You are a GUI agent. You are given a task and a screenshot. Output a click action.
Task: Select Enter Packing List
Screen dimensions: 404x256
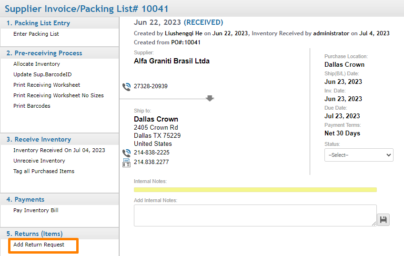coord(36,34)
